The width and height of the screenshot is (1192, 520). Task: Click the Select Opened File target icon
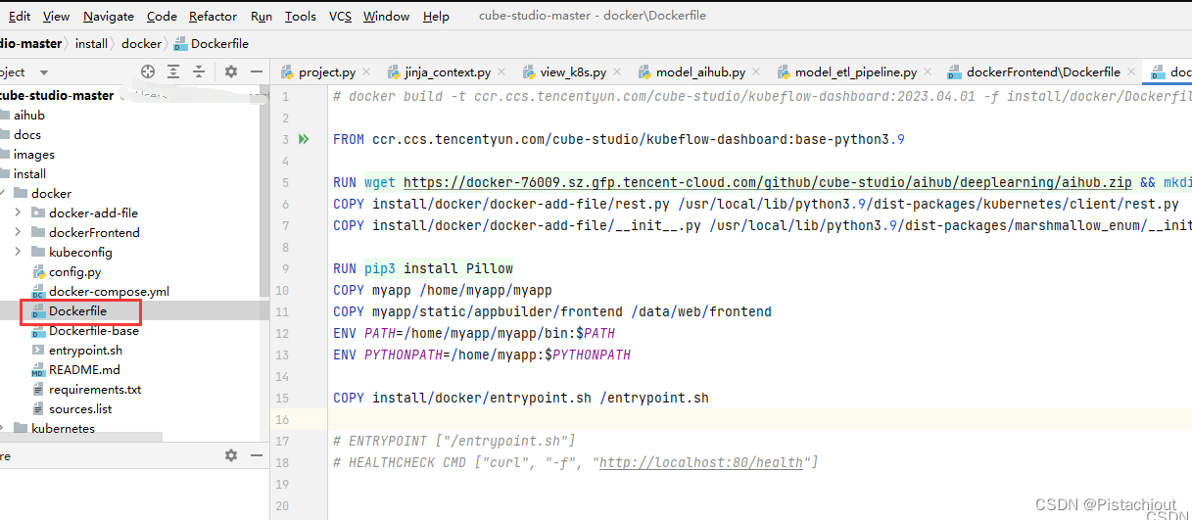coord(148,71)
